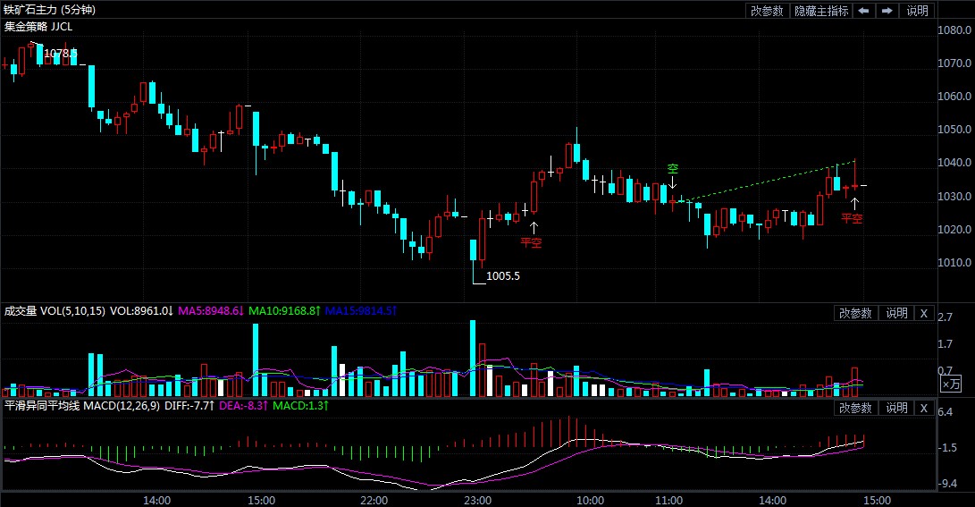Click 隐藏主指标 to hide main indicator
Screen dimensions: 975x507
[820, 11]
